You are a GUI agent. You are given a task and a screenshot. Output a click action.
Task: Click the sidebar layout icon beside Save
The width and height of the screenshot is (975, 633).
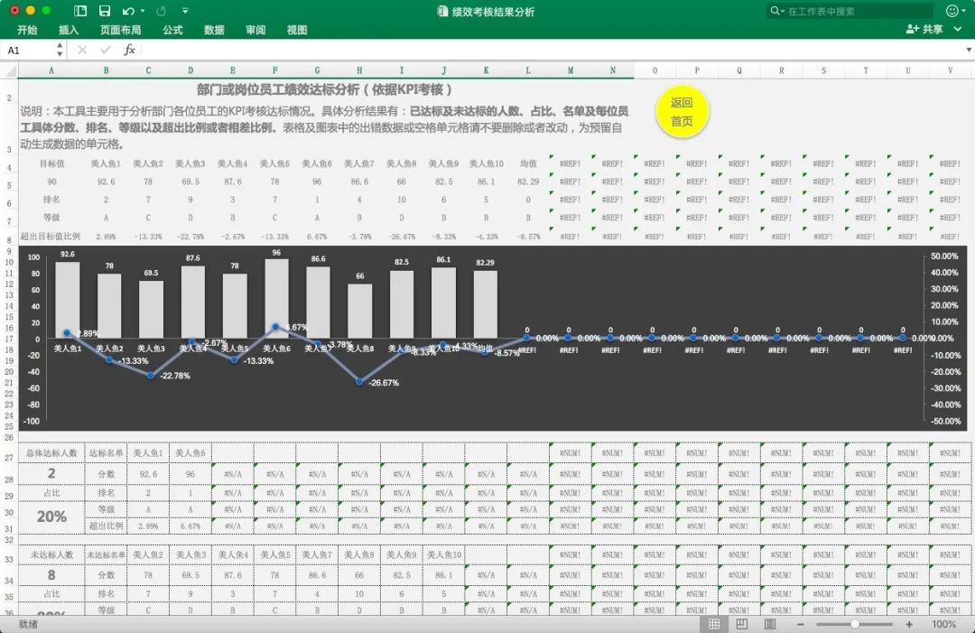click(80, 11)
